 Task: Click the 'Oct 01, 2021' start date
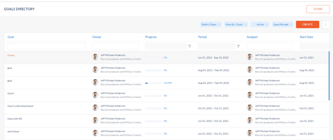pyautogui.click(x=306, y=108)
